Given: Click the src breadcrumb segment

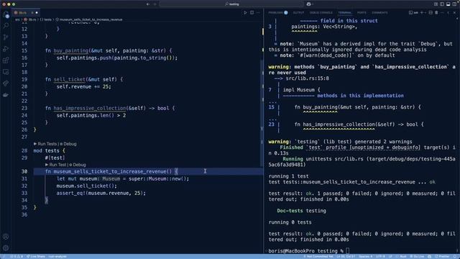Looking at the screenshot, I should [x=17, y=19].
